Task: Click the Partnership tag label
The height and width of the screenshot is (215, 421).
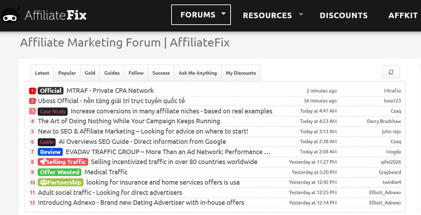Action: tap(60, 182)
